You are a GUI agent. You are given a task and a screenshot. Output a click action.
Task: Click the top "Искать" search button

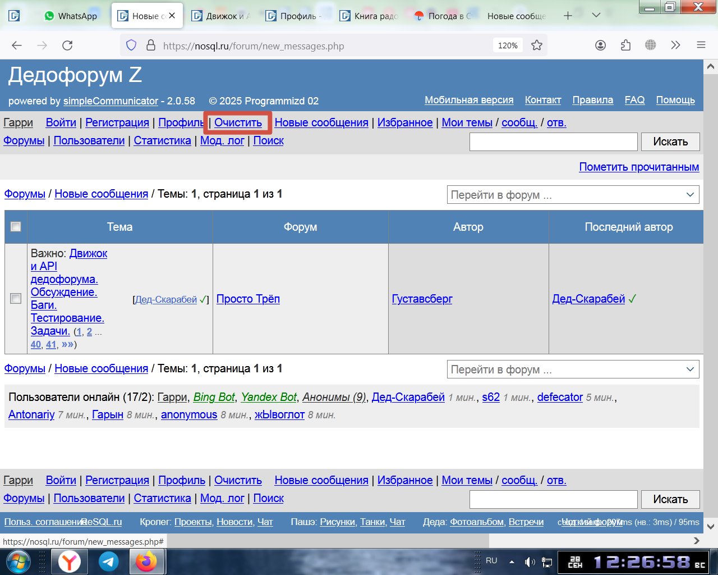pyautogui.click(x=670, y=142)
